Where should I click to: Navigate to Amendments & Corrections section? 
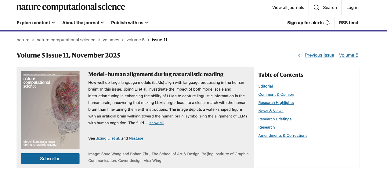click(283, 136)
